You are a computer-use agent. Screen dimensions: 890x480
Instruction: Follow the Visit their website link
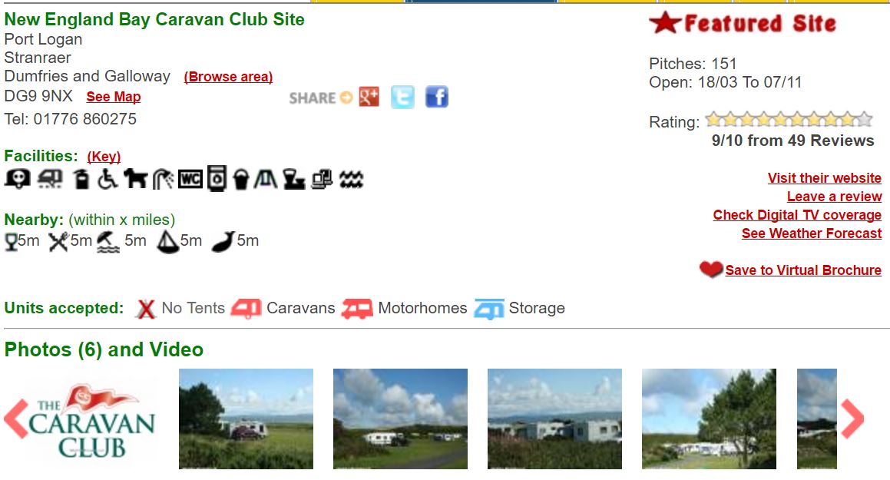(825, 178)
